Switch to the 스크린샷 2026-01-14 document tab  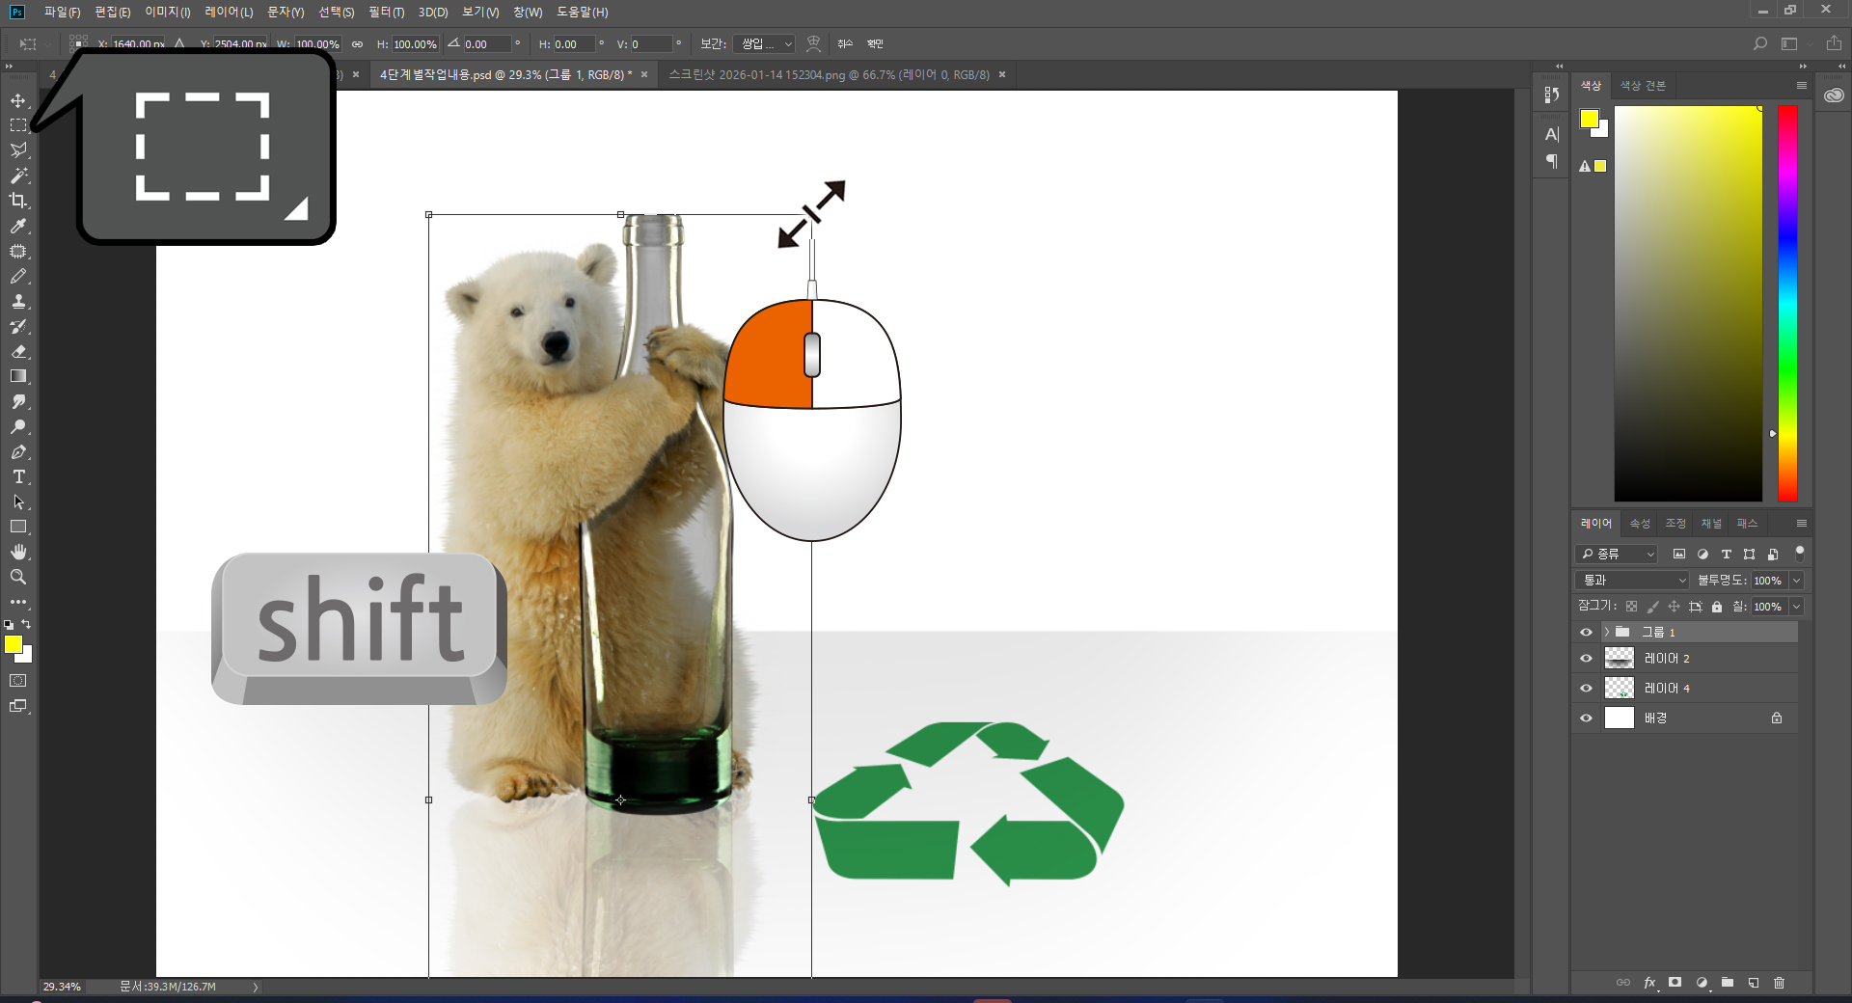tap(829, 74)
